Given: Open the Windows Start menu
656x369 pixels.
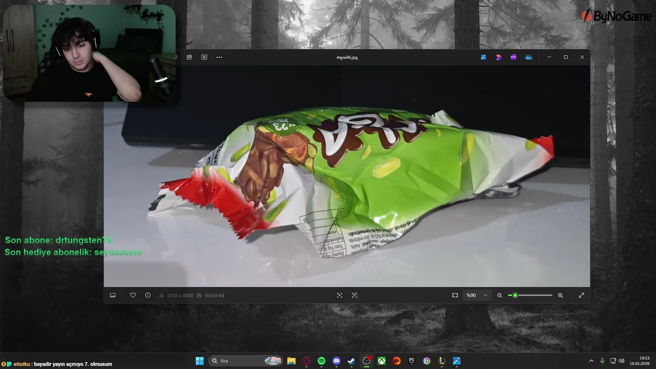Looking at the screenshot, I should [199, 361].
